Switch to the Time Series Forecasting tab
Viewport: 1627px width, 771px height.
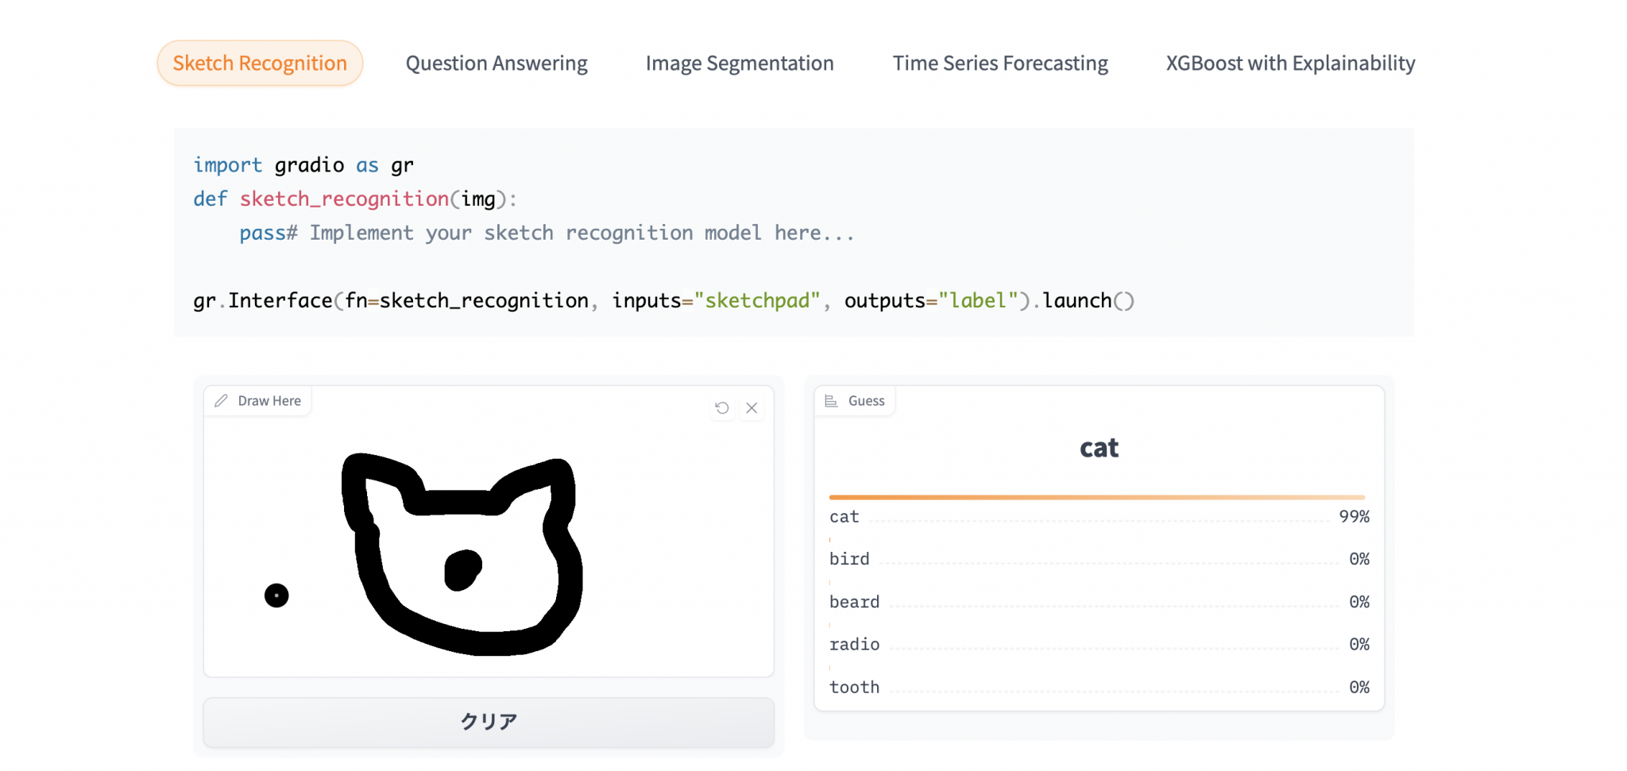[1000, 63]
